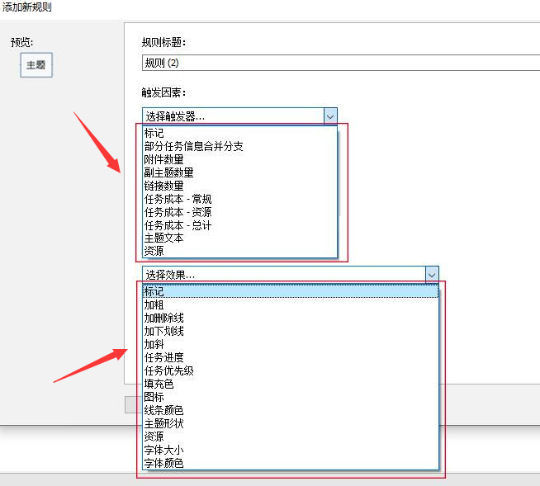Choose 部分任务信息合并分支 trigger option
This screenshot has height=486, width=540.
tap(239, 146)
